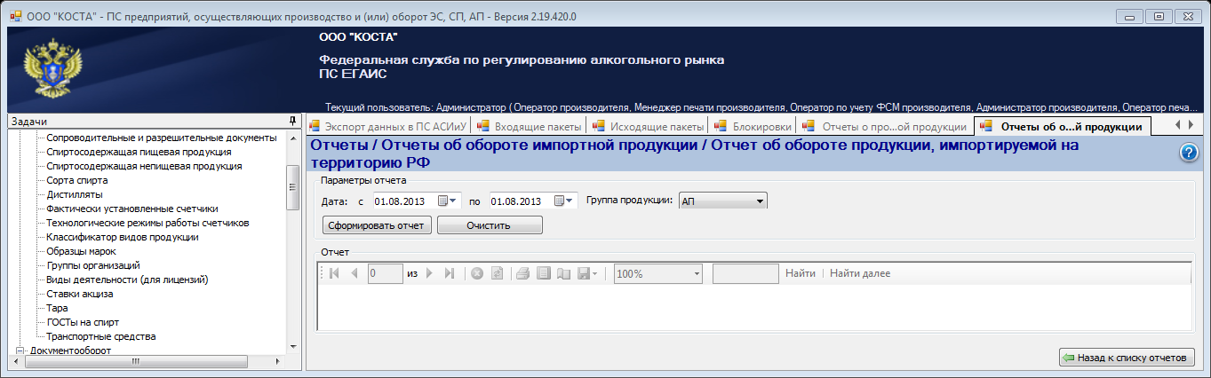The height and width of the screenshot is (378, 1211).
Task: Select Ставки акциза in tree
Action: (x=80, y=294)
